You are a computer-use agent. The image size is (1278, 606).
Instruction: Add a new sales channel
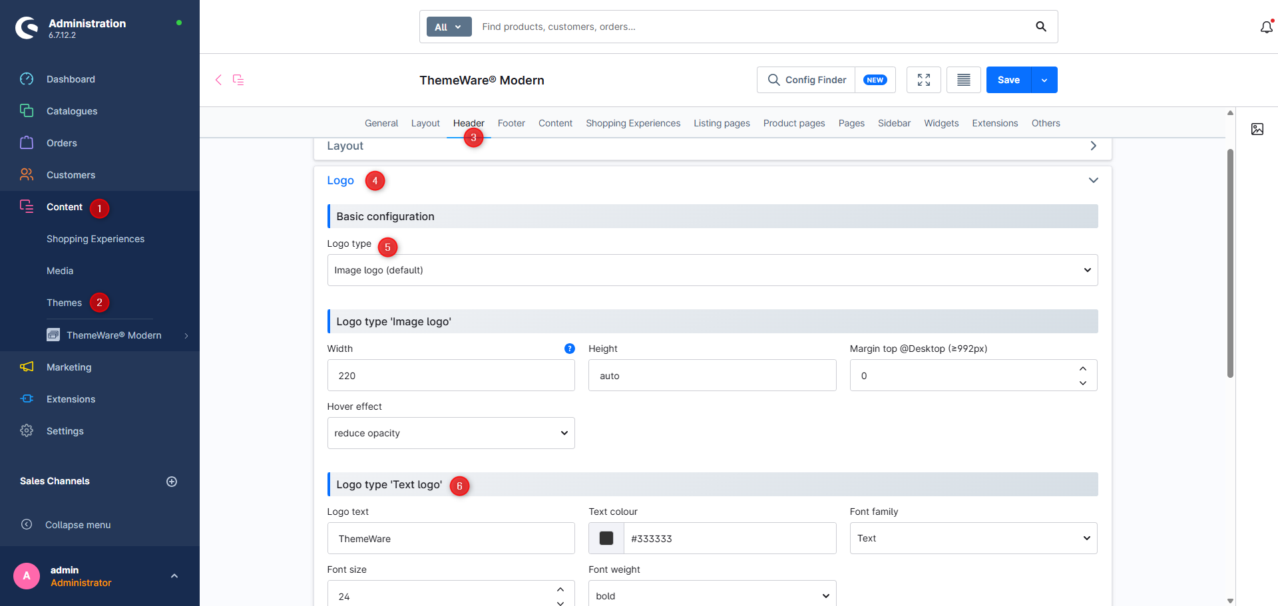[172, 482]
